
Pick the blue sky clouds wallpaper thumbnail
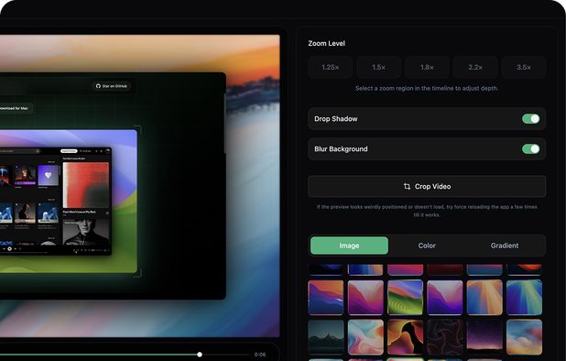tap(524, 337)
